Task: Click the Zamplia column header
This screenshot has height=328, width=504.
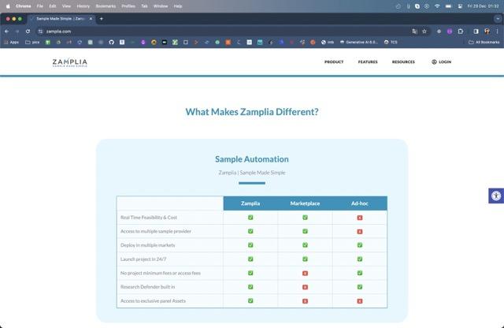Action: point(250,203)
